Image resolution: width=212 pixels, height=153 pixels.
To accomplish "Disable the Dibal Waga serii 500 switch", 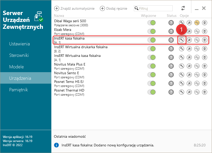I will [151, 23].
